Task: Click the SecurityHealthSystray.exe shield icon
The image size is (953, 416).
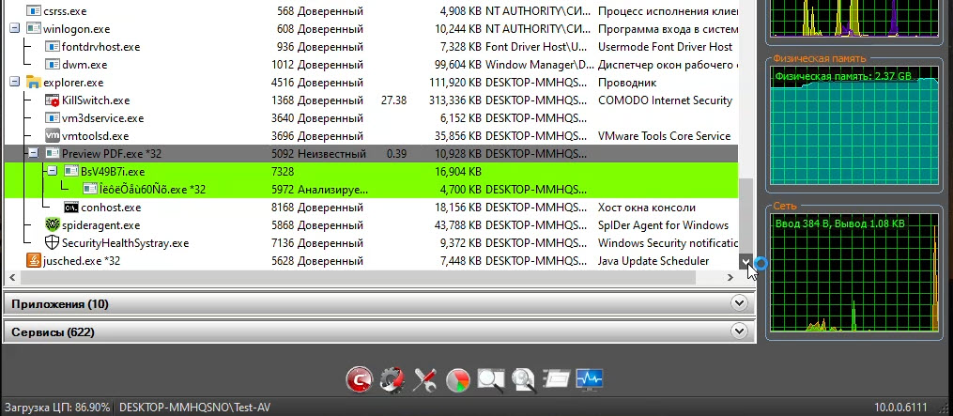Action: point(53,242)
